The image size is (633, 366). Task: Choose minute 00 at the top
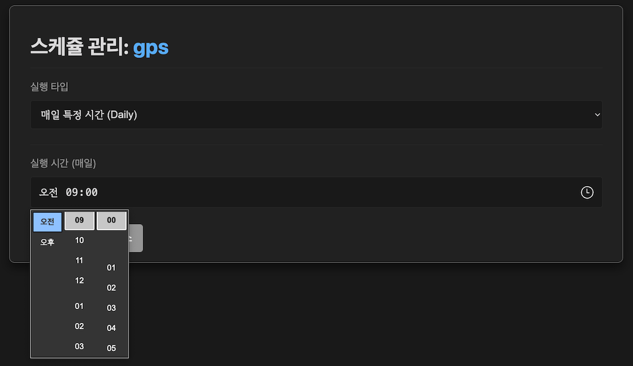[x=111, y=220]
